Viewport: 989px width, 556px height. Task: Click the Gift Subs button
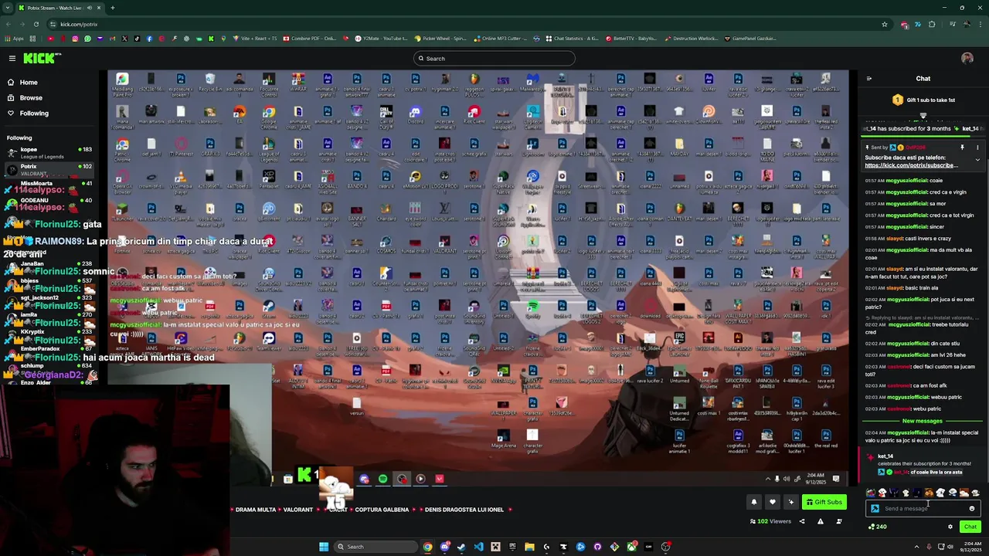[x=824, y=502]
